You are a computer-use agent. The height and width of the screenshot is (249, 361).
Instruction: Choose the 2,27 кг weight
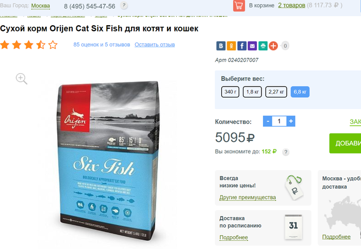click(276, 92)
